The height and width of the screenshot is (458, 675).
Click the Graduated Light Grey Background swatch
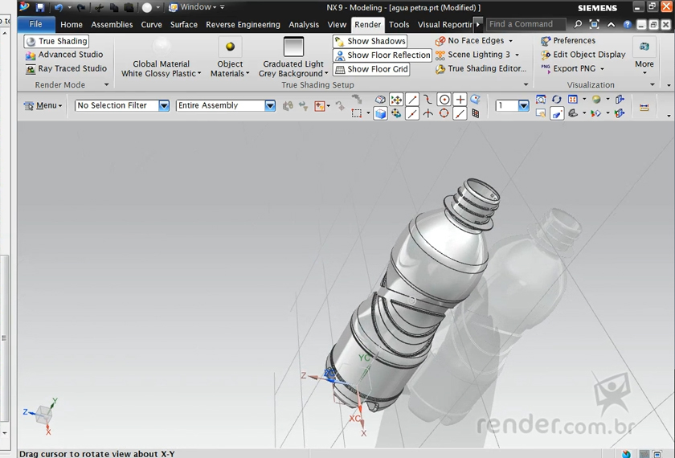[x=294, y=47]
